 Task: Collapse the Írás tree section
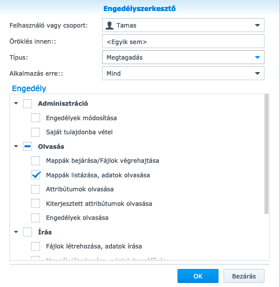pyautogui.click(x=16, y=232)
